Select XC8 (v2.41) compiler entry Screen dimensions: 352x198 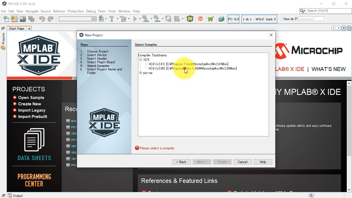pos(188,64)
